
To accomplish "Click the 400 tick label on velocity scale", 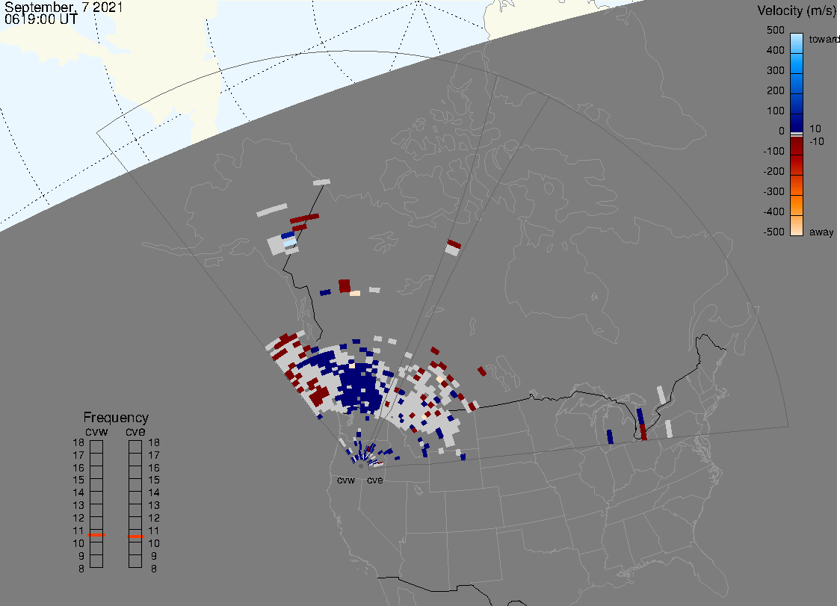I will point(775,50).
